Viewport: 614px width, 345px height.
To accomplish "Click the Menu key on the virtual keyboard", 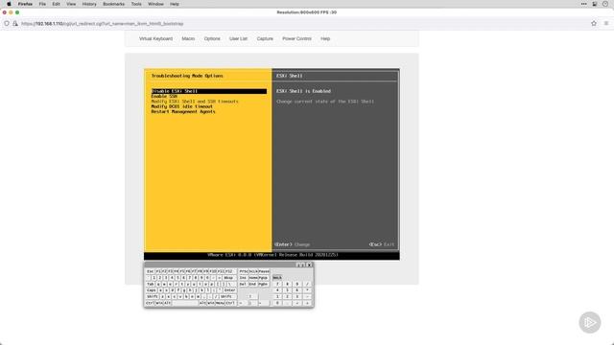I will [220, 303].
